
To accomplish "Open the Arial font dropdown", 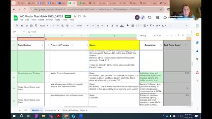I will point(83,26).
